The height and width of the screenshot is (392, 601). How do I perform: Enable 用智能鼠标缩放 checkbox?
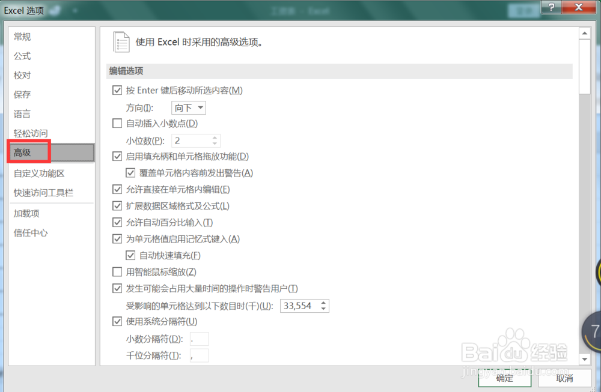[x=117, y=272]
